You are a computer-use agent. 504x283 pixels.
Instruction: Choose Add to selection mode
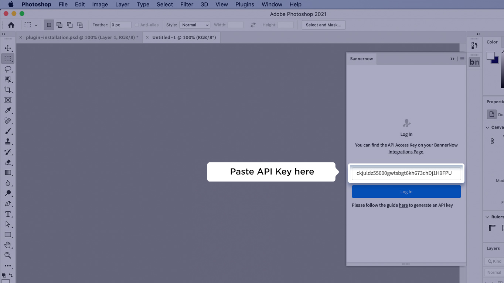(59, 25)
